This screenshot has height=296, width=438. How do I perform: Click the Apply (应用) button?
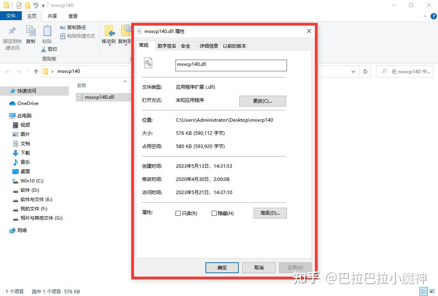[295, 268]
